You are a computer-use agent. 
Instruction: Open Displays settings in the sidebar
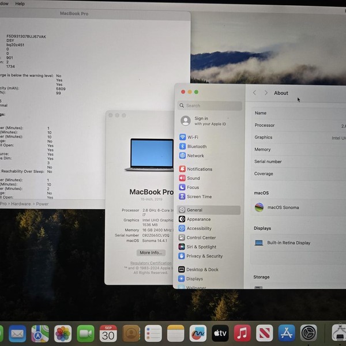tap(190, 279)
